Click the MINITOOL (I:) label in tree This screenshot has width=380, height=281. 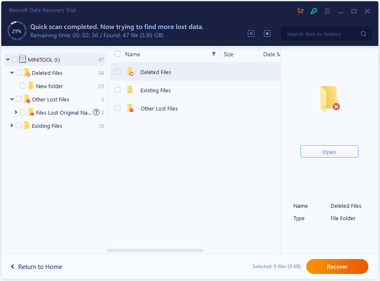click(44, 60)
